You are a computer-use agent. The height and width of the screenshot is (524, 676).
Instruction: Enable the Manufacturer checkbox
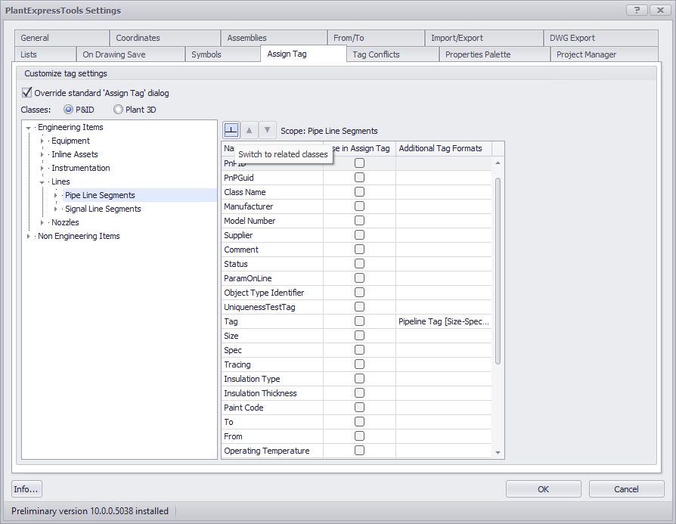[x=359, y=206]
